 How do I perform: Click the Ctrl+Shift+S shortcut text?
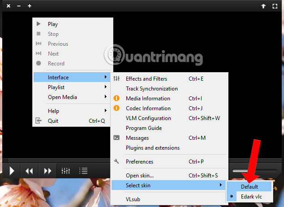[x=203, y=176]
